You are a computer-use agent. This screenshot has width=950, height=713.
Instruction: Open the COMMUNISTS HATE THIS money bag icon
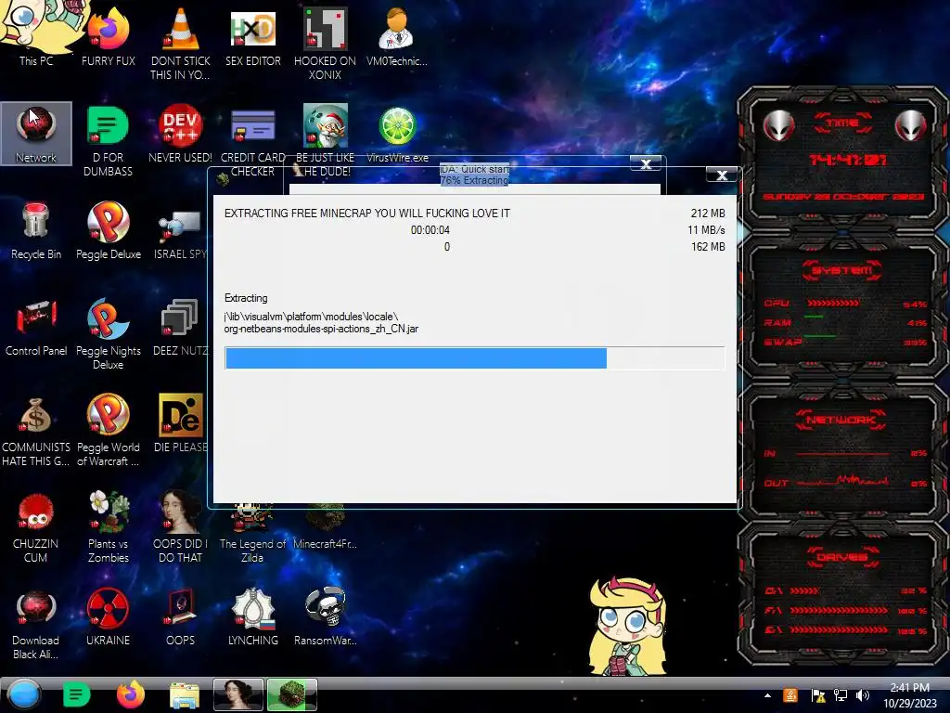click(36, 431)
